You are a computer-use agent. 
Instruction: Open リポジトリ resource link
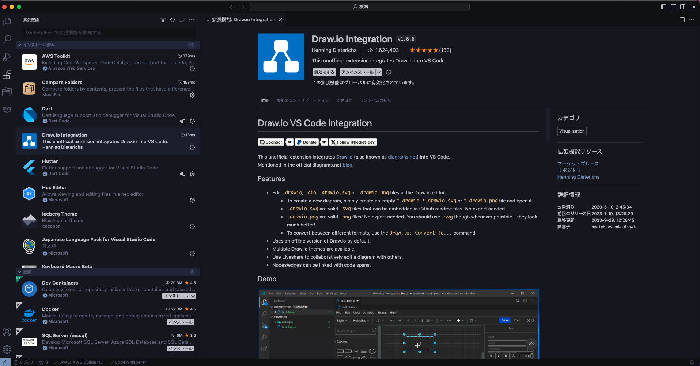coord(569,170)
